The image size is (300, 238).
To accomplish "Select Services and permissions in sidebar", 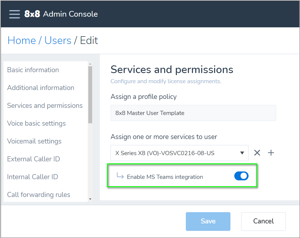I will point(45,105).
